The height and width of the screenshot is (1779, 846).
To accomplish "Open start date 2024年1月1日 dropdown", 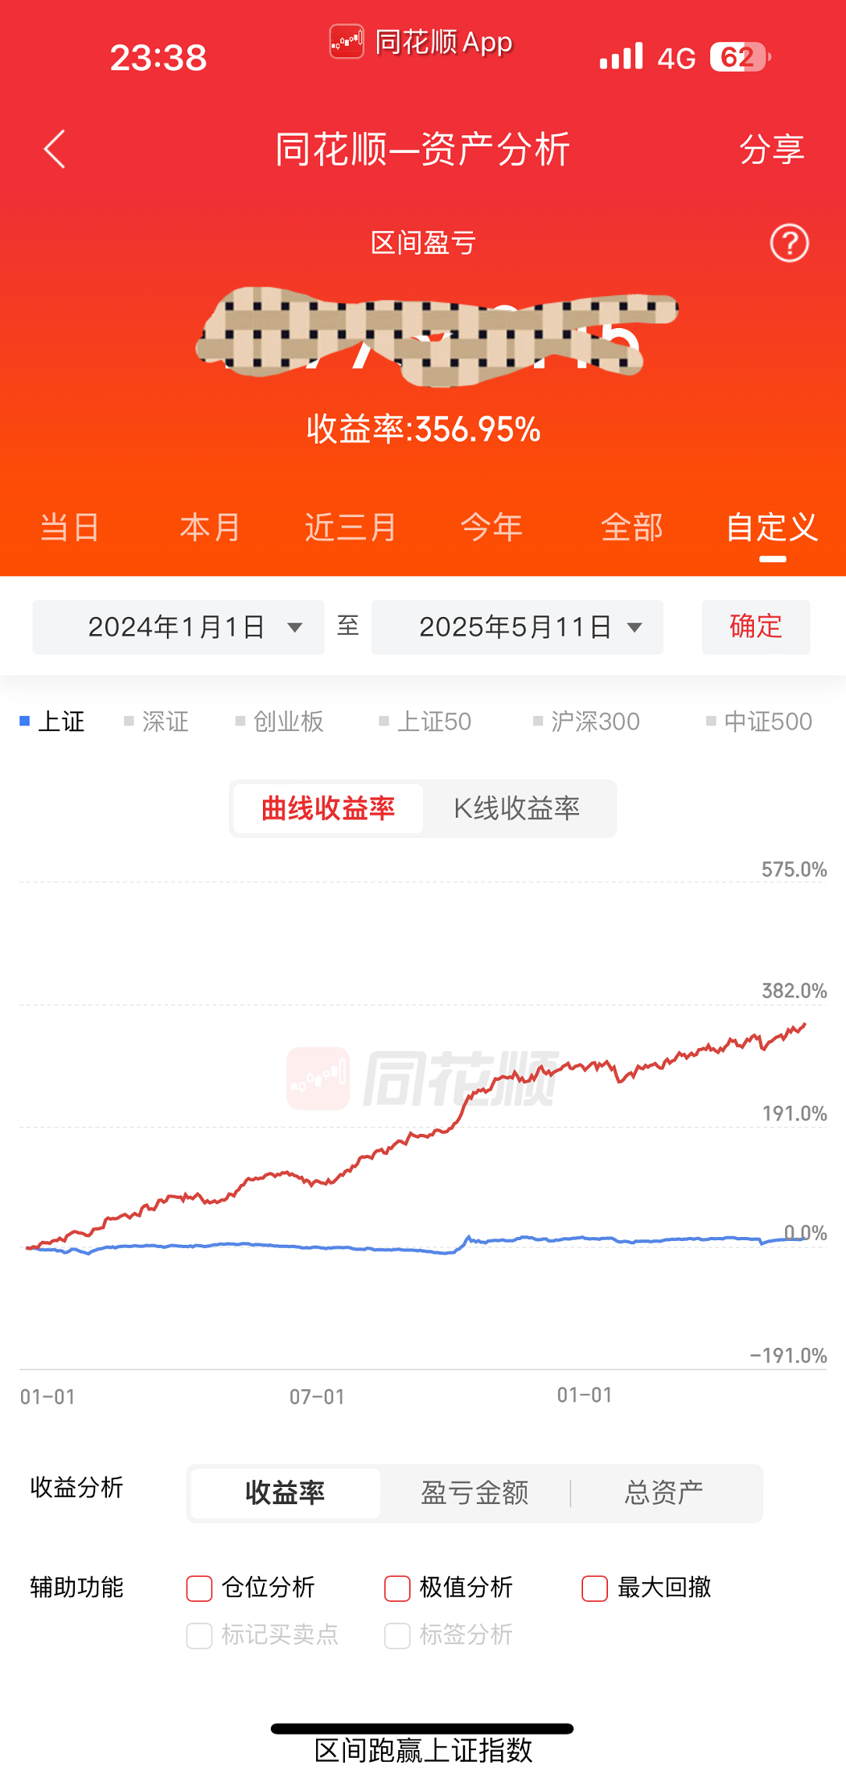I will pyautogui.click(x=178, y=626).
